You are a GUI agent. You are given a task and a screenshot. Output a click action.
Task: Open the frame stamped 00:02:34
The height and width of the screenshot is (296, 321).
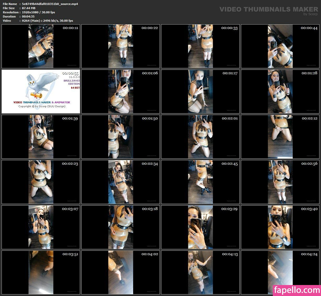point(121,182)
